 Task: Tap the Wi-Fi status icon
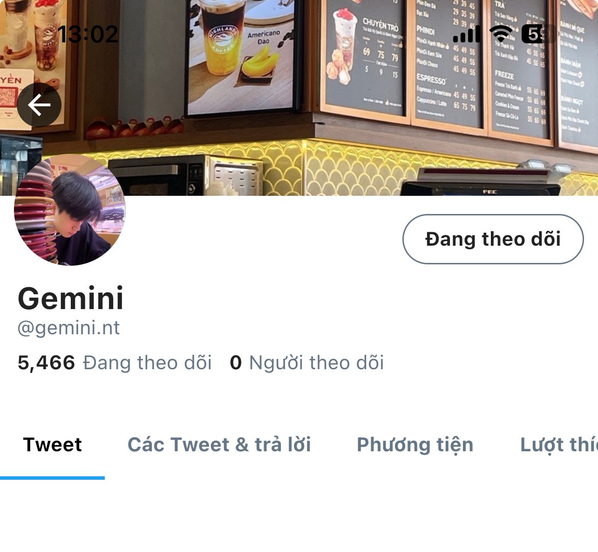(501, 34)
